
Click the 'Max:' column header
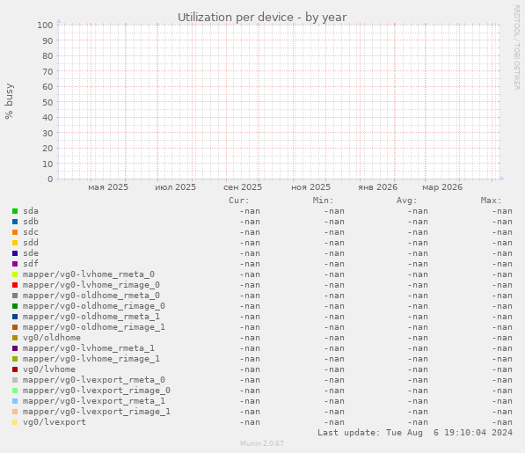coord(492,201)
